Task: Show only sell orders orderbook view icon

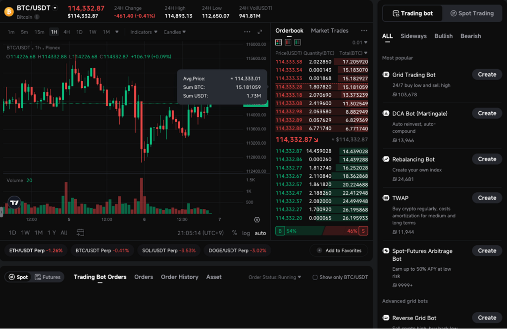Action: point(288,42)
